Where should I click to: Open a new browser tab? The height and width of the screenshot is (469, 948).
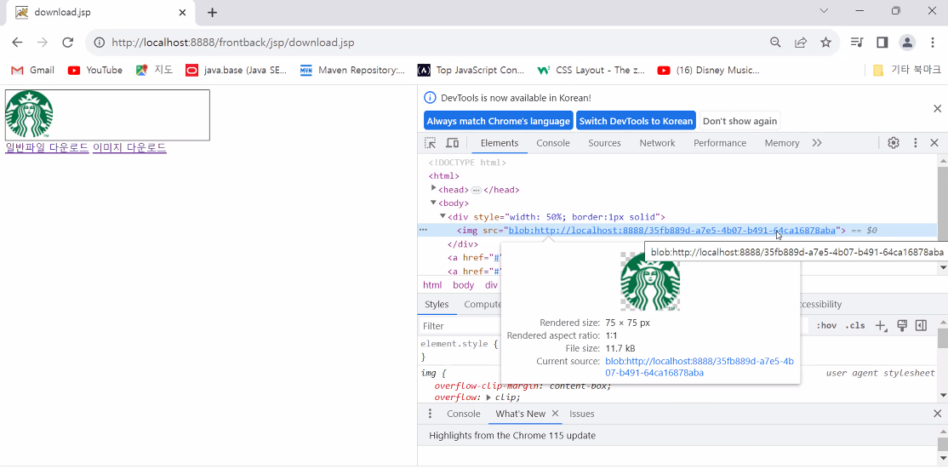212,13
